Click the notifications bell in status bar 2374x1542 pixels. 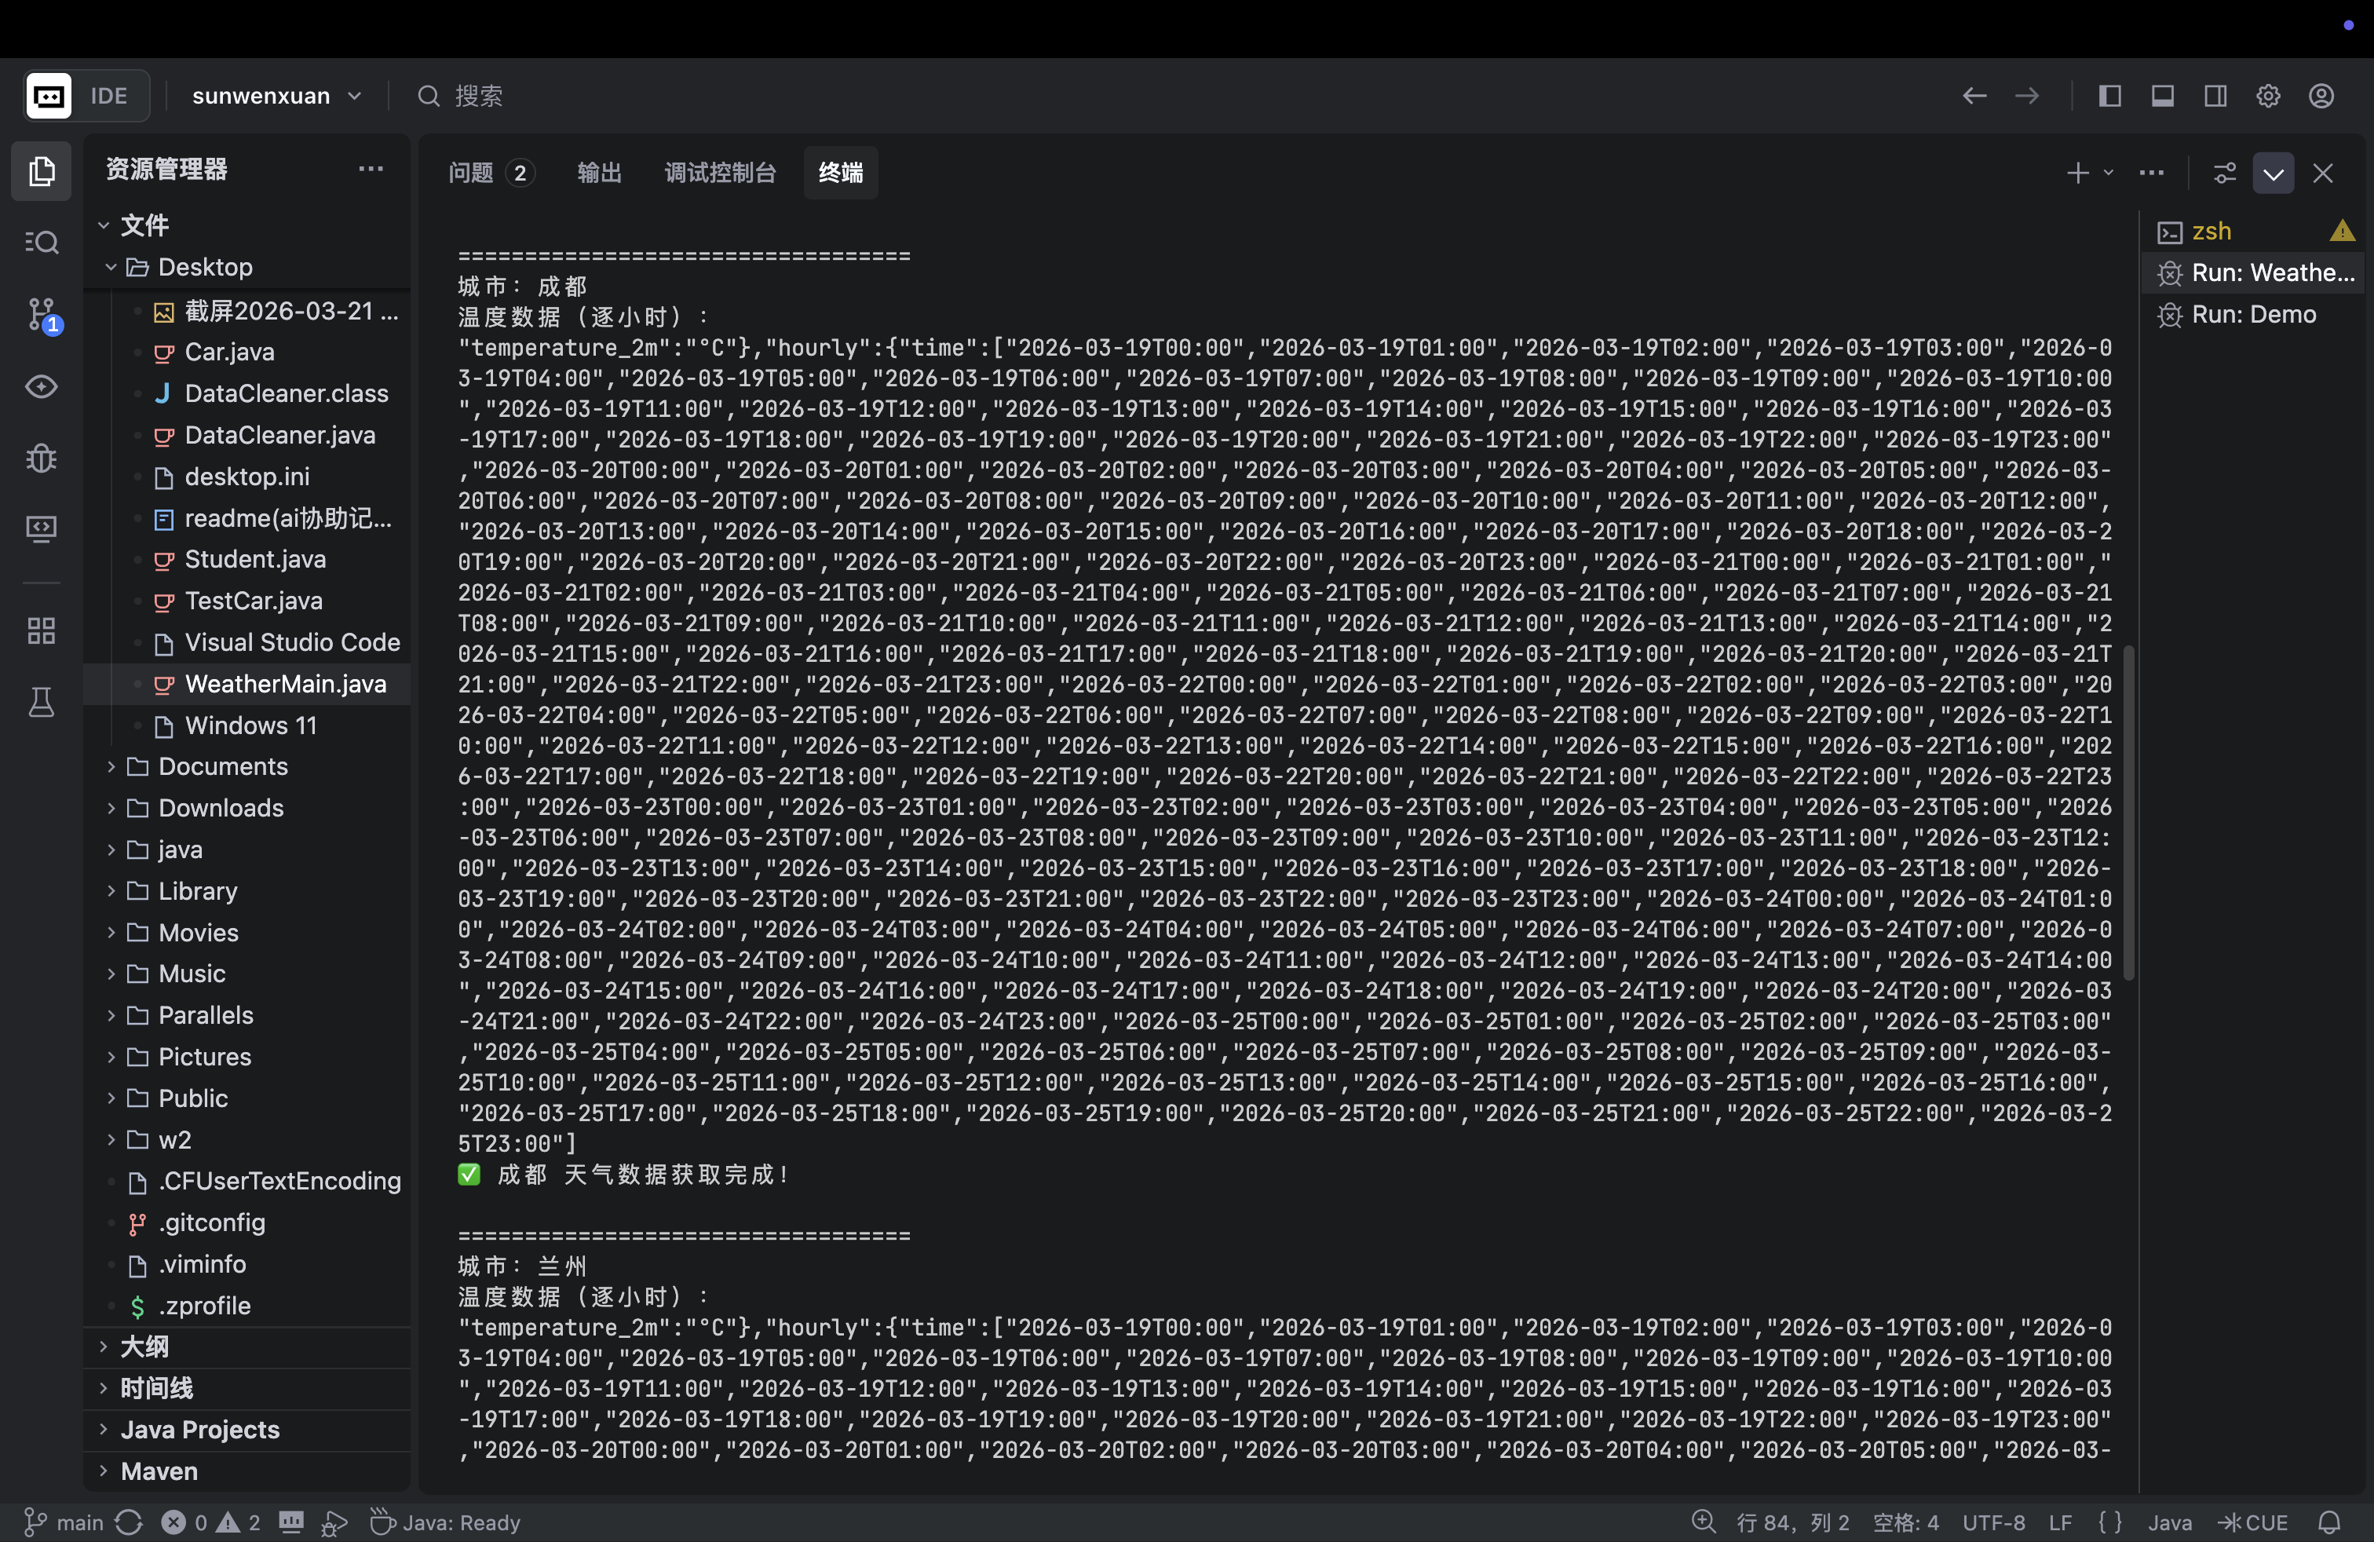(x=2329, y=1522)
